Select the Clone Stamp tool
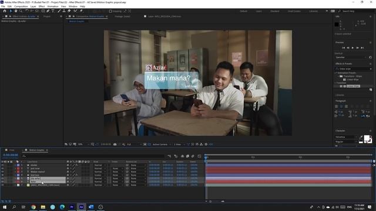The image size is (376, 211). tap(64, 11)
